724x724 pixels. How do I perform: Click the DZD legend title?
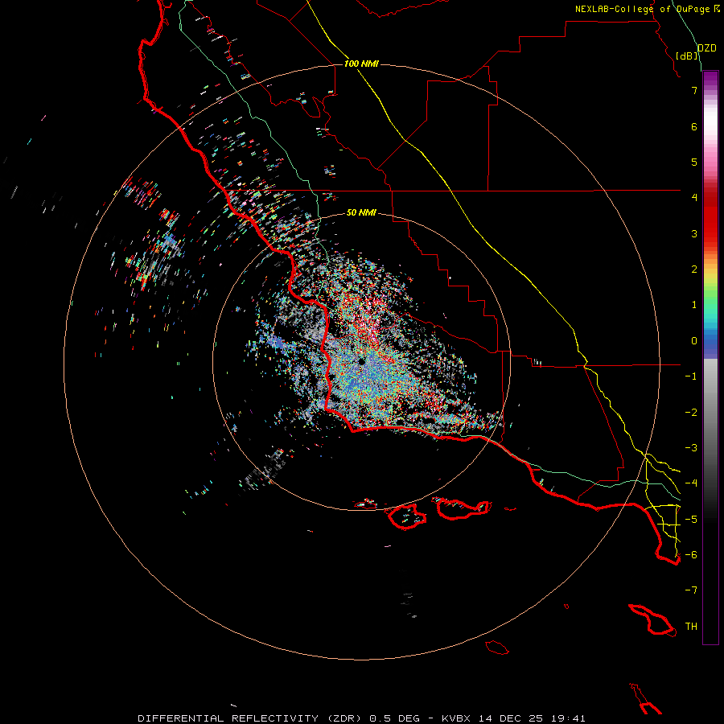pos(707,48)
